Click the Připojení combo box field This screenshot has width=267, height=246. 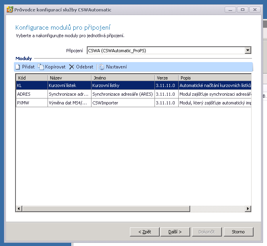pos(165,50)
